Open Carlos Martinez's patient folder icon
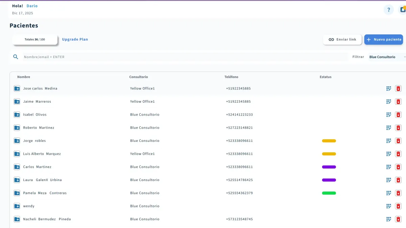406x228 pixels. click(x=17, y=167)
